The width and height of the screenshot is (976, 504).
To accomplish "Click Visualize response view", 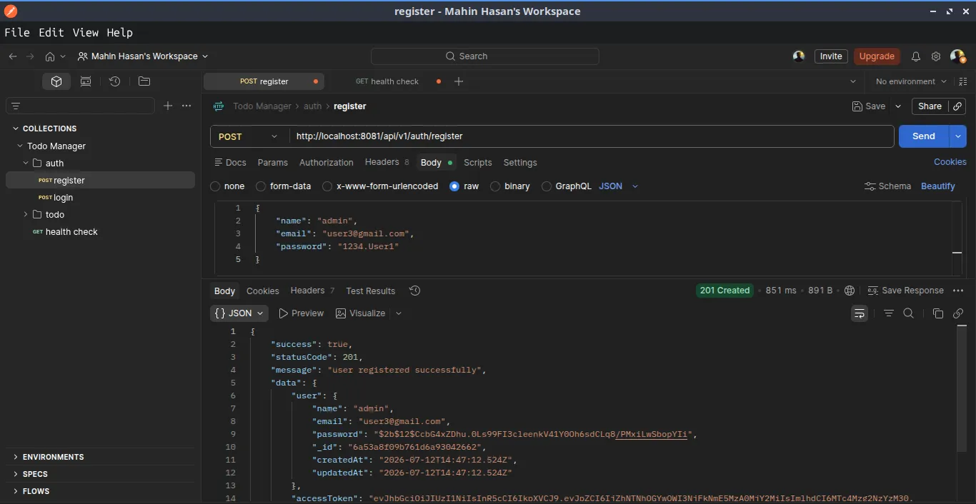I will point(361,313).
